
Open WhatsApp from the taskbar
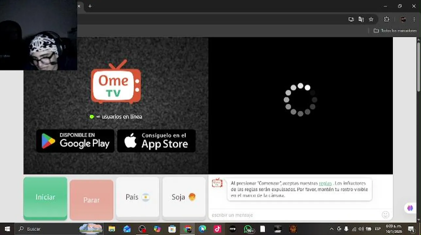tap(248, 229)
